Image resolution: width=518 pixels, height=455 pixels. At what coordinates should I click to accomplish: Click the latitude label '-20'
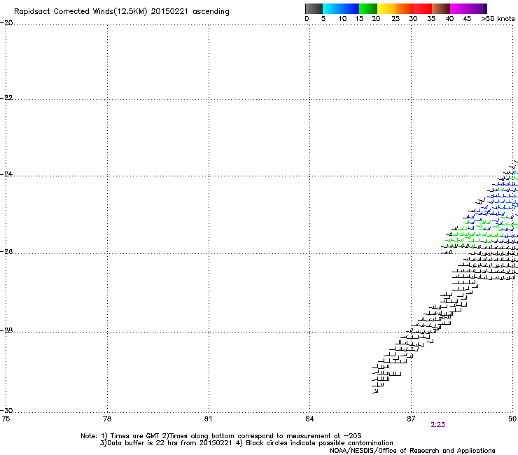6,23
